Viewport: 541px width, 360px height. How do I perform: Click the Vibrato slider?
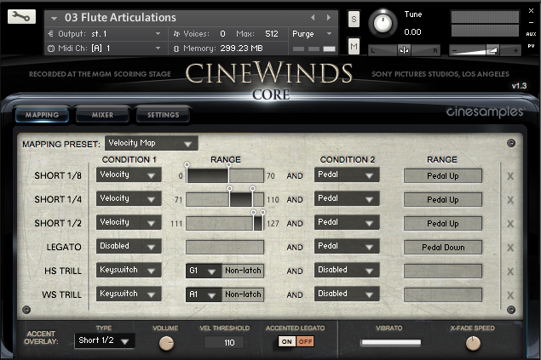[391, 342]
